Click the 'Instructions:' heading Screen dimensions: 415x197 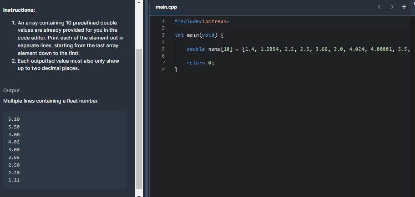tap(19, 10)
